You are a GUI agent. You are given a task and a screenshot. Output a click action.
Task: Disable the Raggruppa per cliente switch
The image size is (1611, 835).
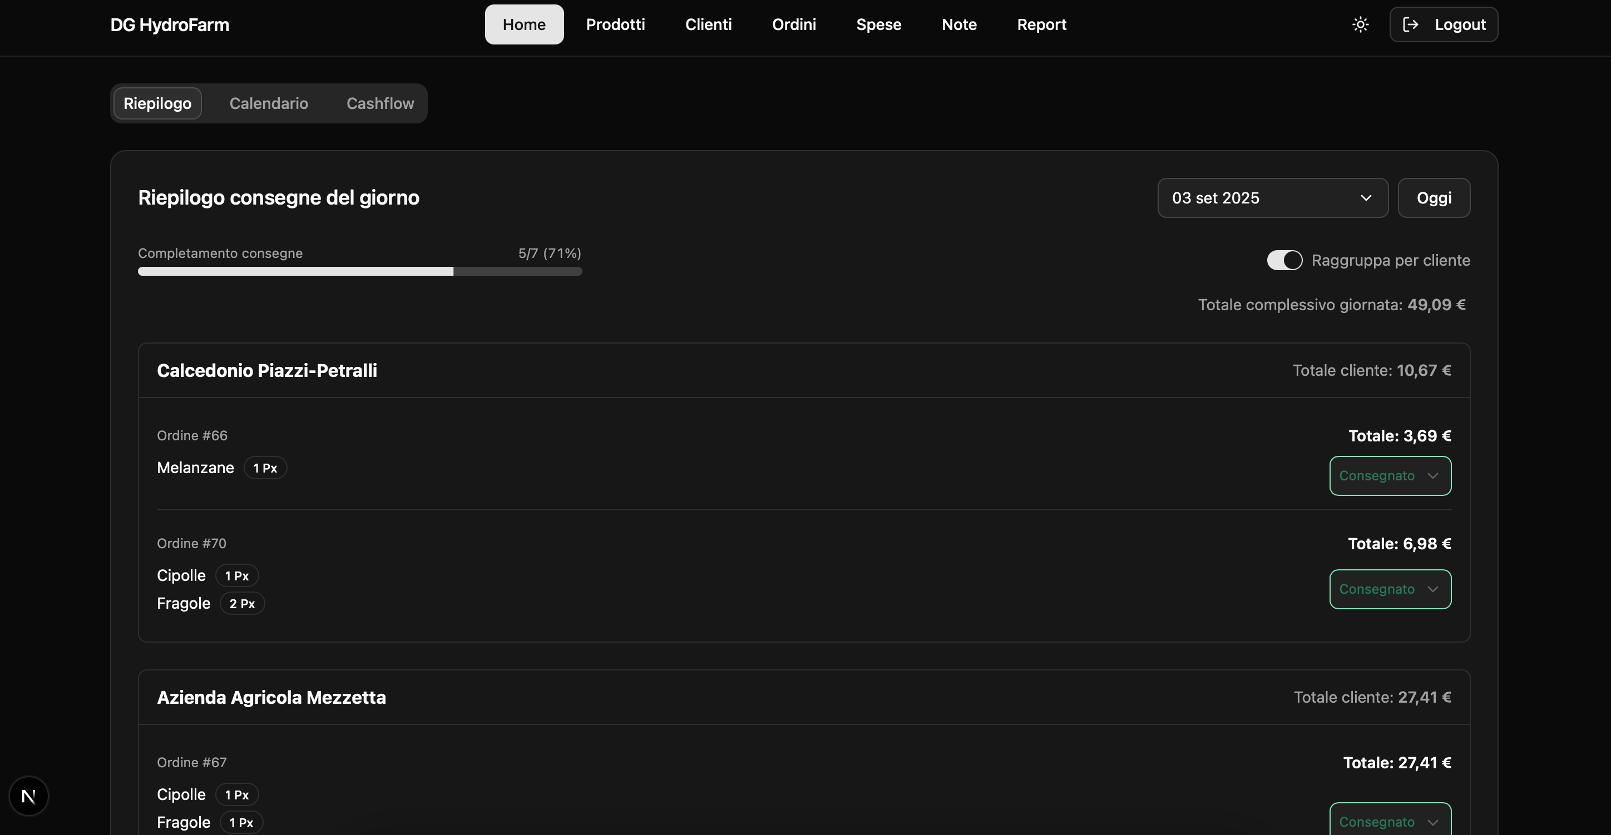pyautogui.click(x=1284, y=260)
